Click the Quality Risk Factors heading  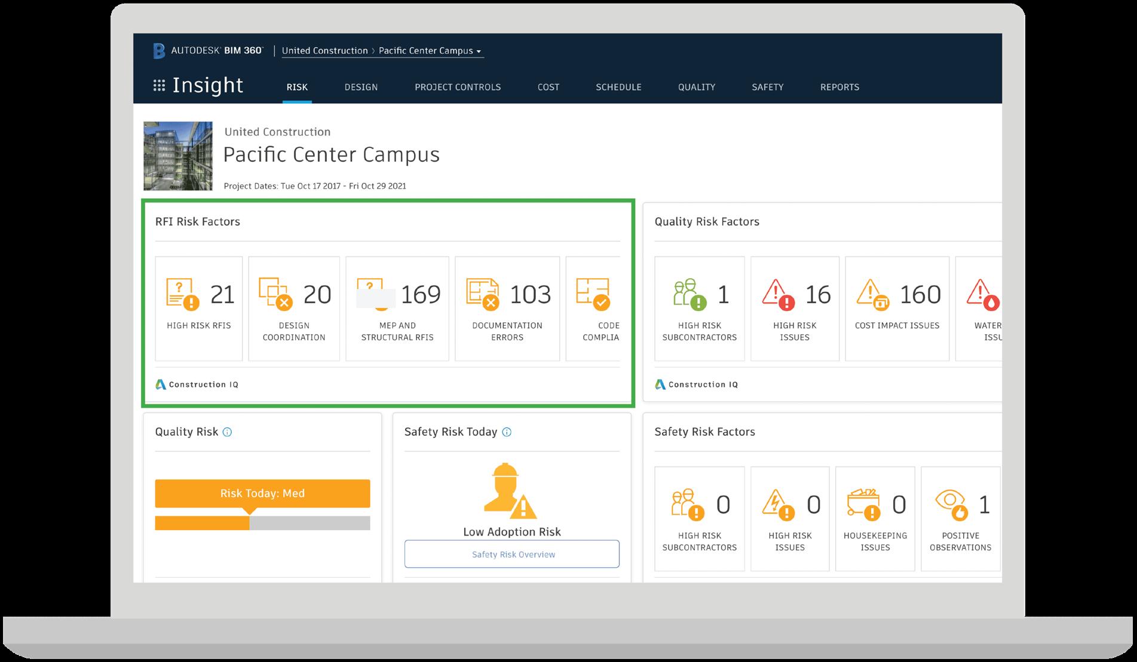(x=707, y=221)
